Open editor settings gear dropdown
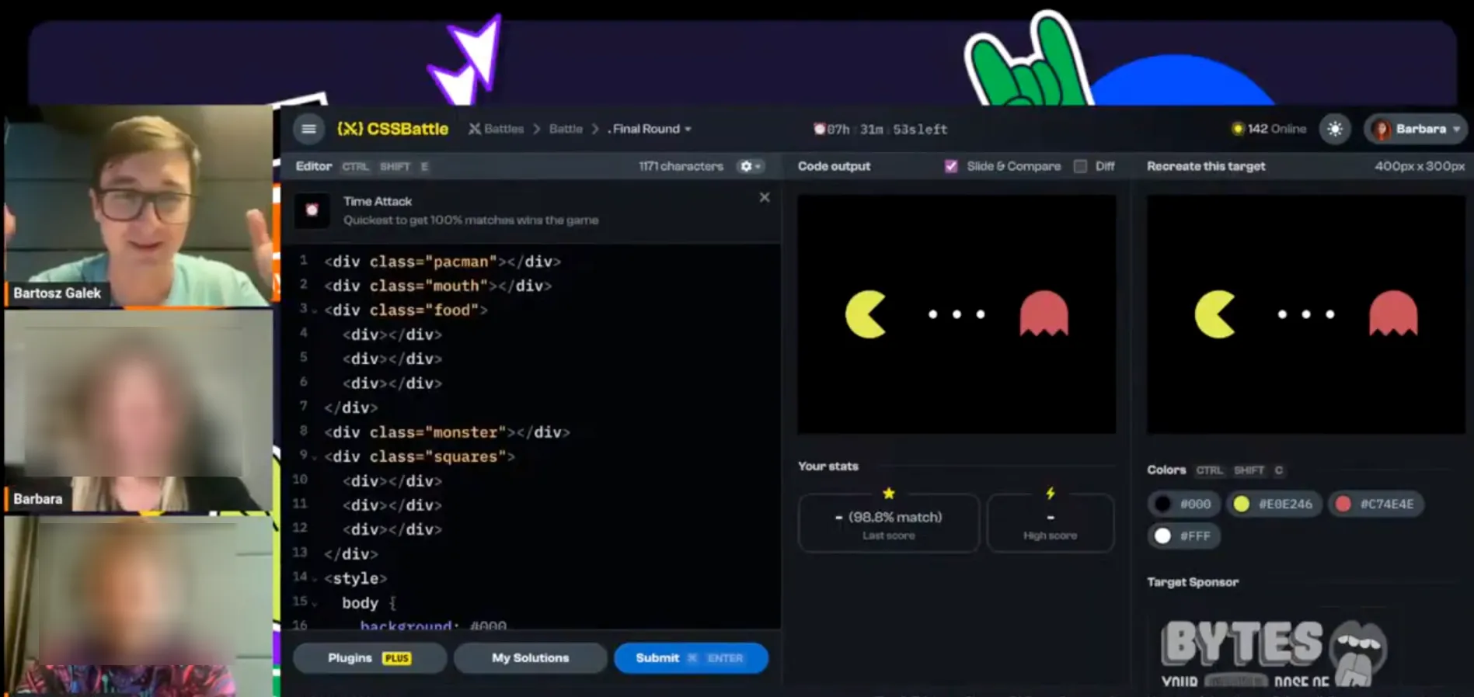The height and width of the screenshot is (697, 1474). (750, 166)
